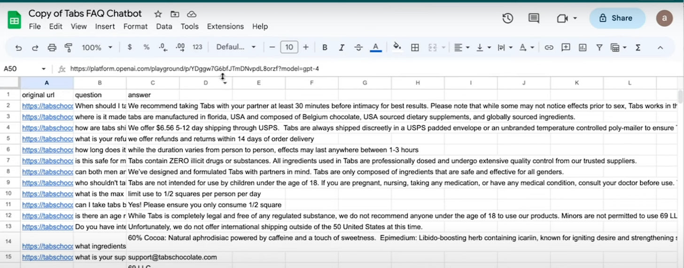Open the text rotation dropdown
Screen dimensions: 684x268
[528, 47]
